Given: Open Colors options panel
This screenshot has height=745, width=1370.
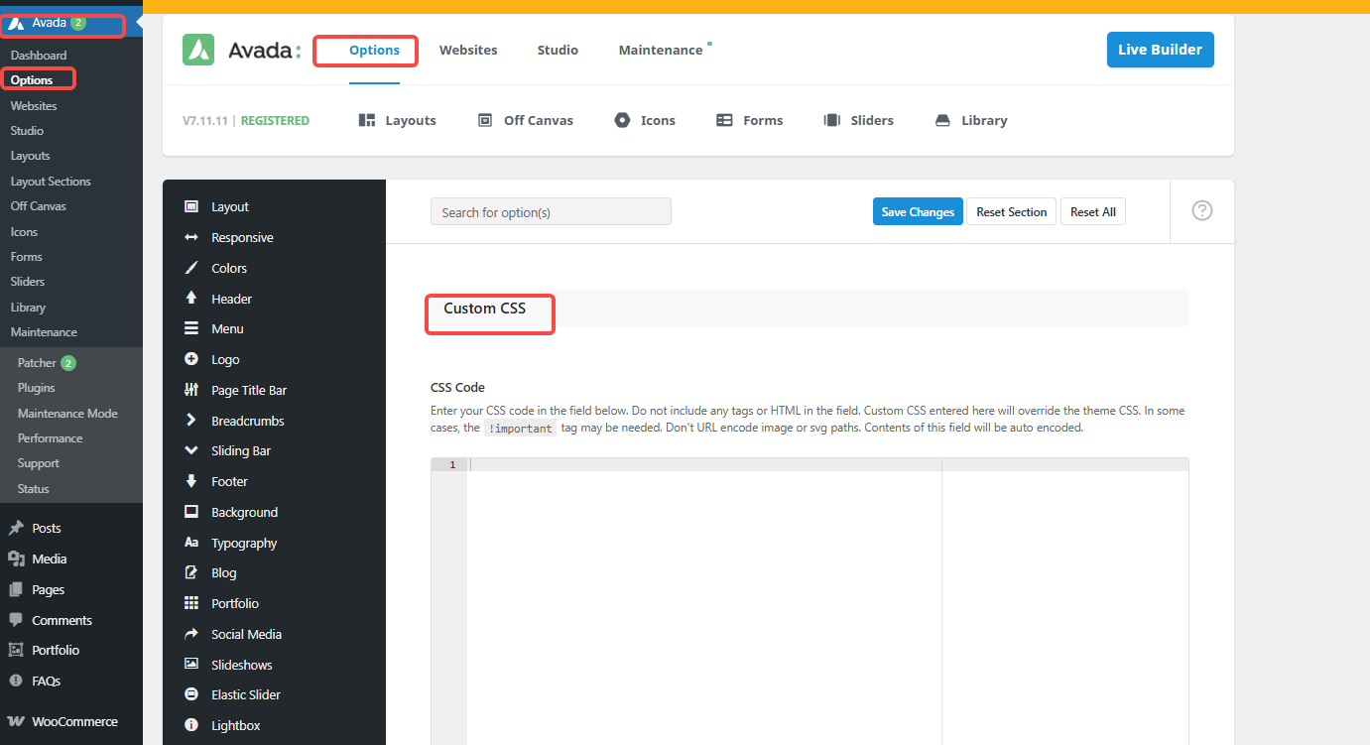Looking at the screenshot, I should [228, 268].
